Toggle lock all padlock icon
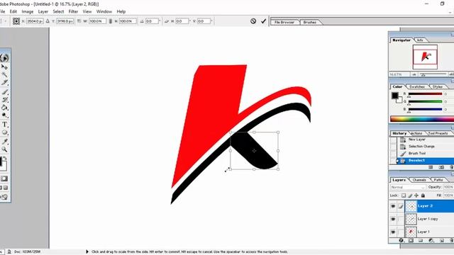Viewport: 454px width, 255px height. 423,195
